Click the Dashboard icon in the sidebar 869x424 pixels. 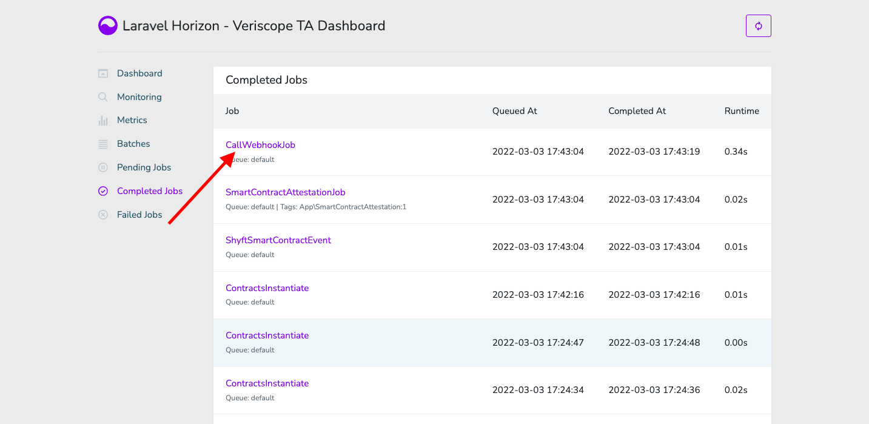pyautogui.click(x=103, y=73)
